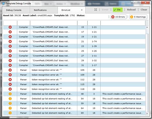Image resolution: width=152 pixels, height=119 pixels.
Task: Select the ErrorList tab
Action: 66,10
